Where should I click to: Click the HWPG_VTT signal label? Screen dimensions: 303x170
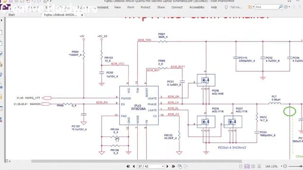[33, 98]
